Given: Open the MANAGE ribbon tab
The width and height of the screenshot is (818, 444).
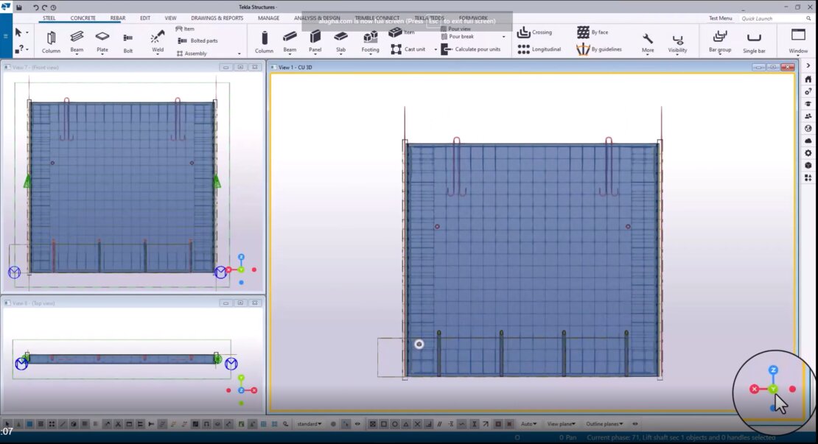Looking at the screenshot, I should [x=269, y=18].
